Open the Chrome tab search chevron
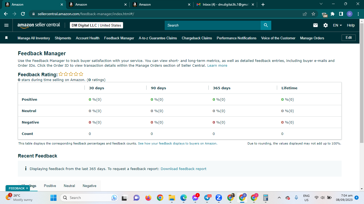The image size is (364, 204). pyautogui.click(x=321, y=4)
